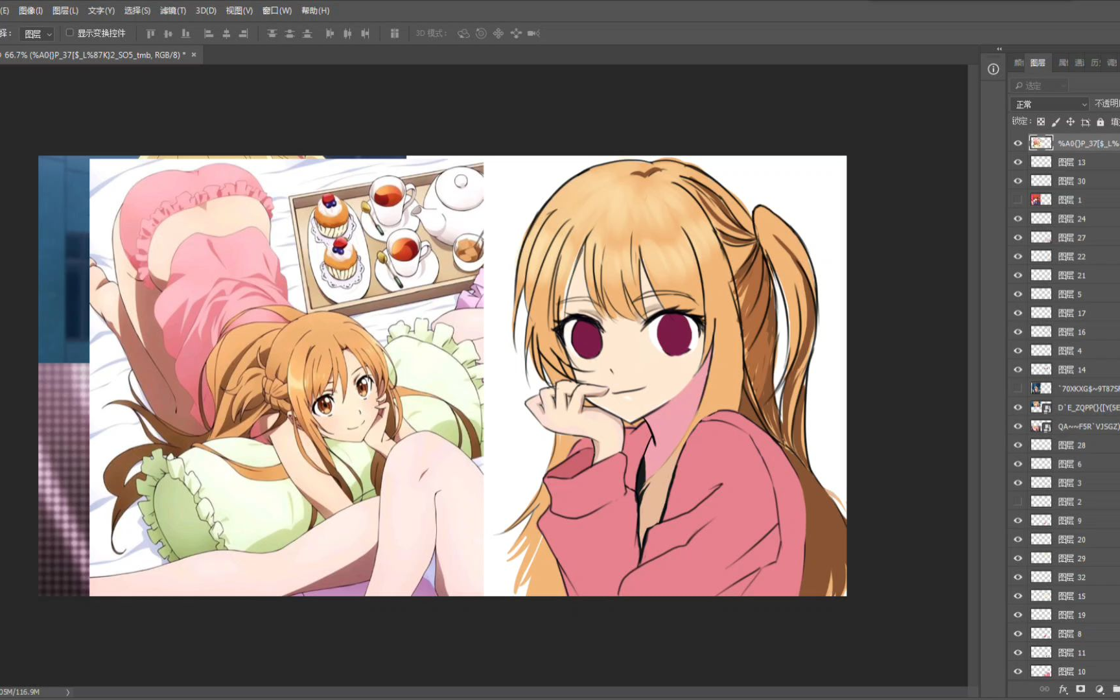1120x700 pixels.
Task: Align right edges icon in options bar
Action: (244, 34)
